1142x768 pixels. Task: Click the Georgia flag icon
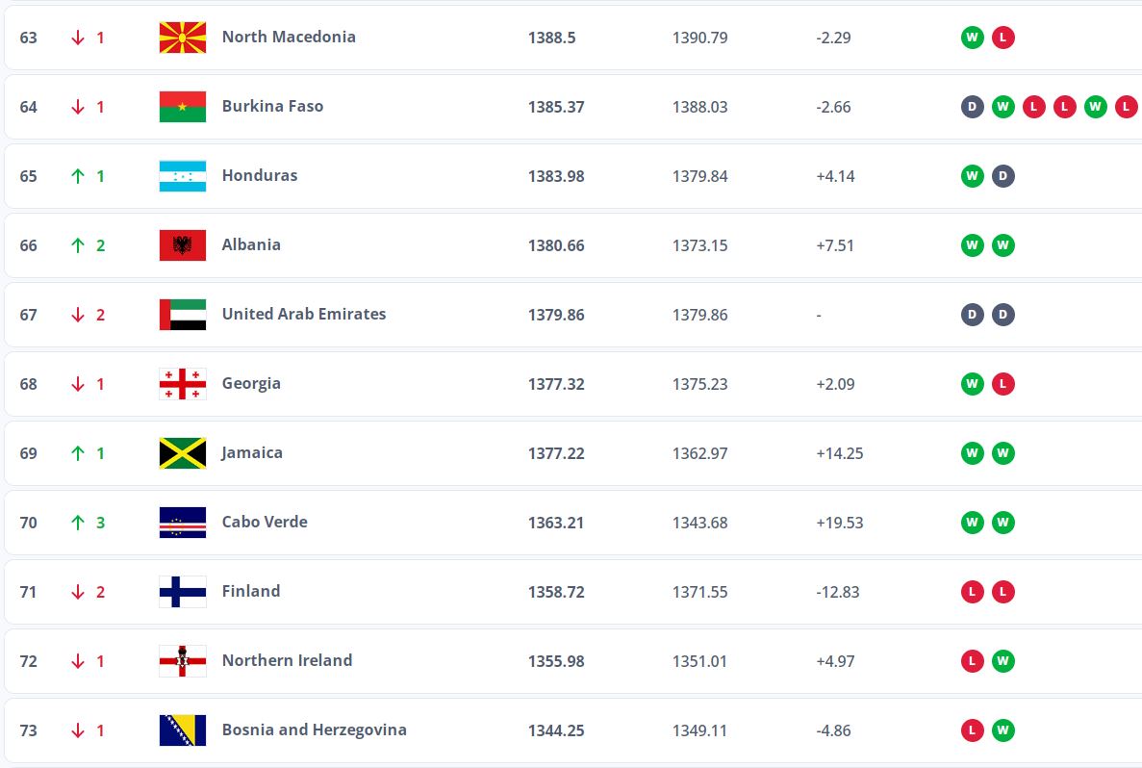(x=182, y=384)
